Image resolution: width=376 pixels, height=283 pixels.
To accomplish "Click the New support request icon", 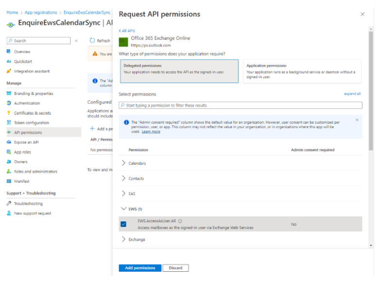I will point(9,213).
